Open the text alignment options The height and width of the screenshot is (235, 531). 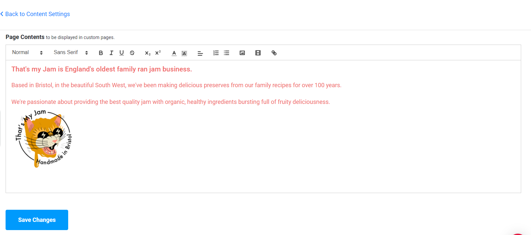200,53
